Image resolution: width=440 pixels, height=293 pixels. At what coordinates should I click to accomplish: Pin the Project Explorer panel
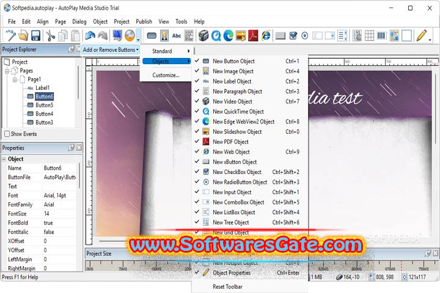(71, 49)
